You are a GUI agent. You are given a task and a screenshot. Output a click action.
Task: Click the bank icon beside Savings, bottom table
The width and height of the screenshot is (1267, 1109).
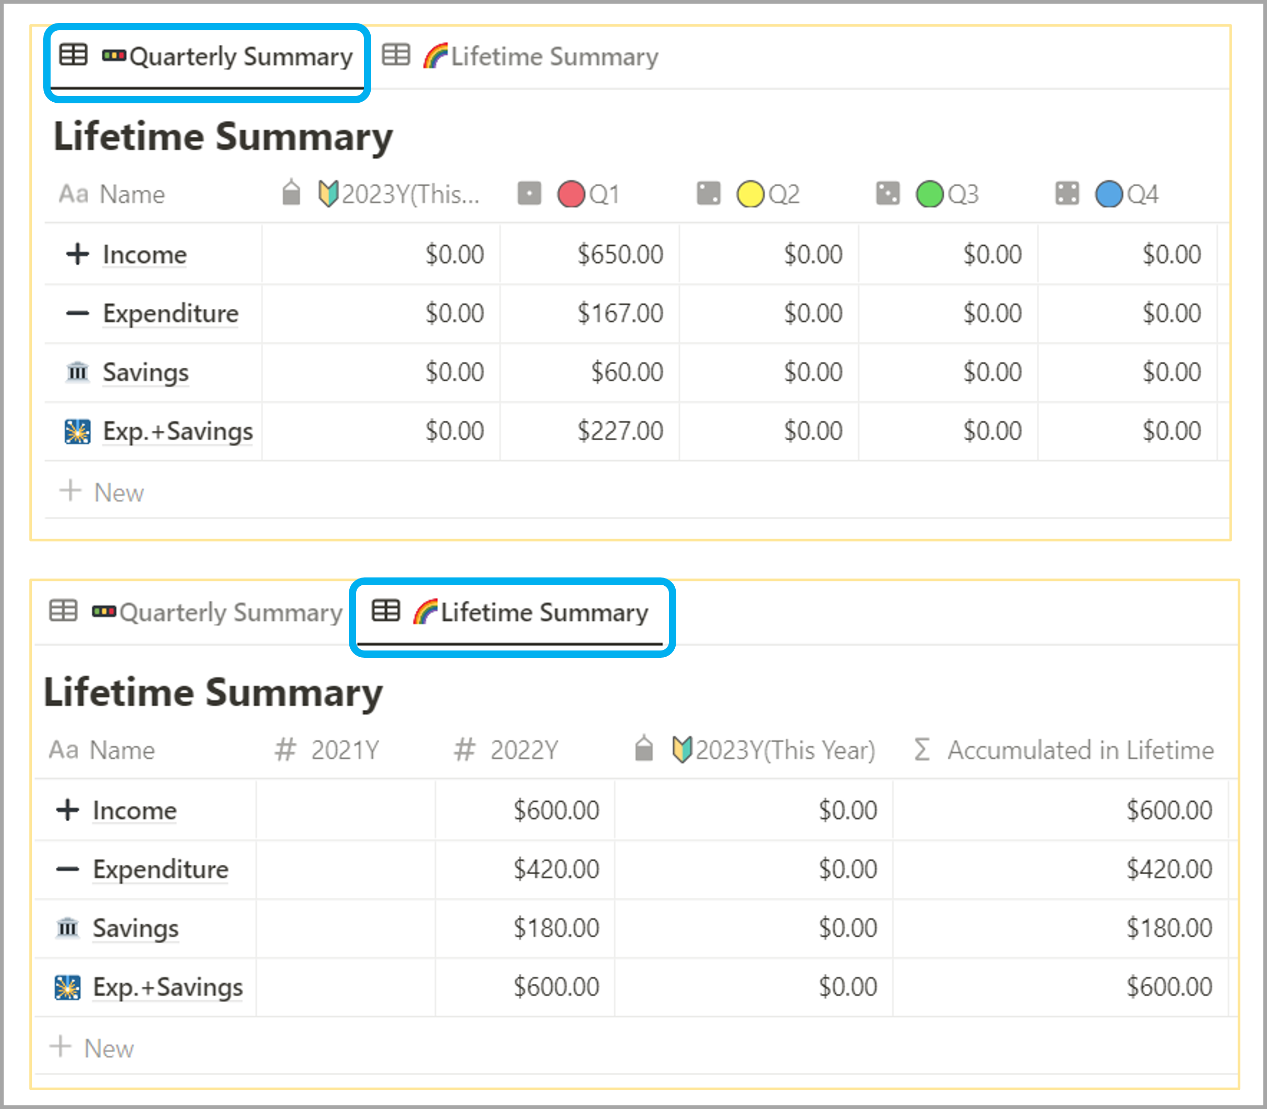67,929
